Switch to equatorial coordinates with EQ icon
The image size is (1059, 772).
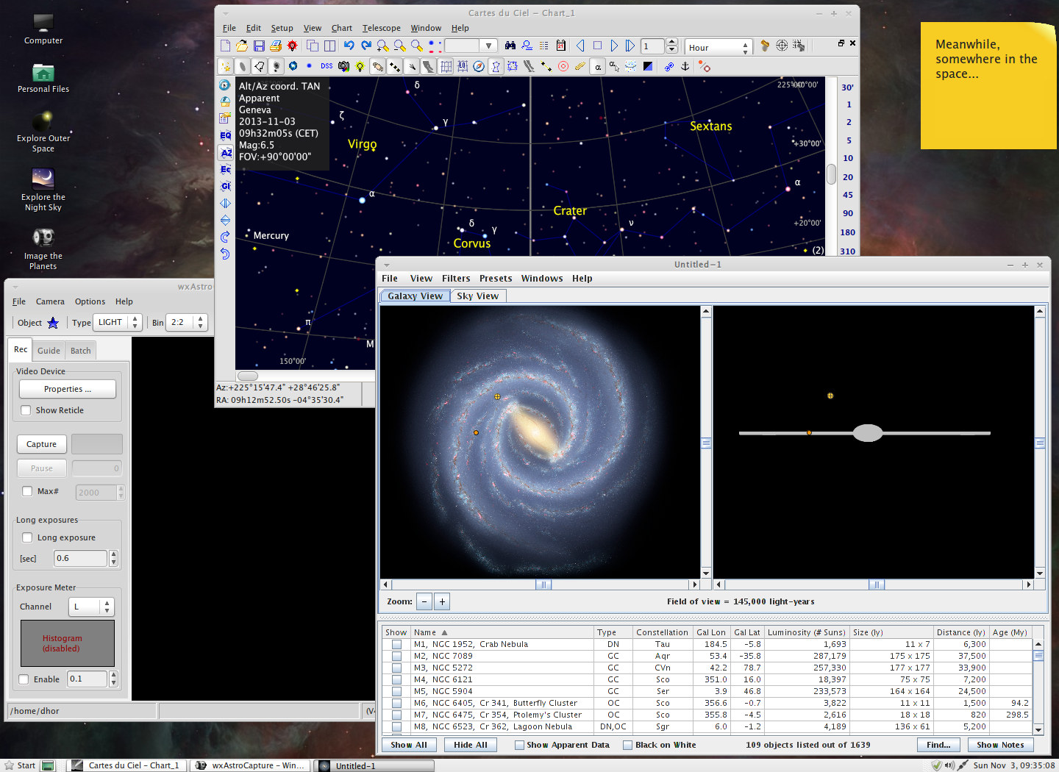click(x=225, y=135)
